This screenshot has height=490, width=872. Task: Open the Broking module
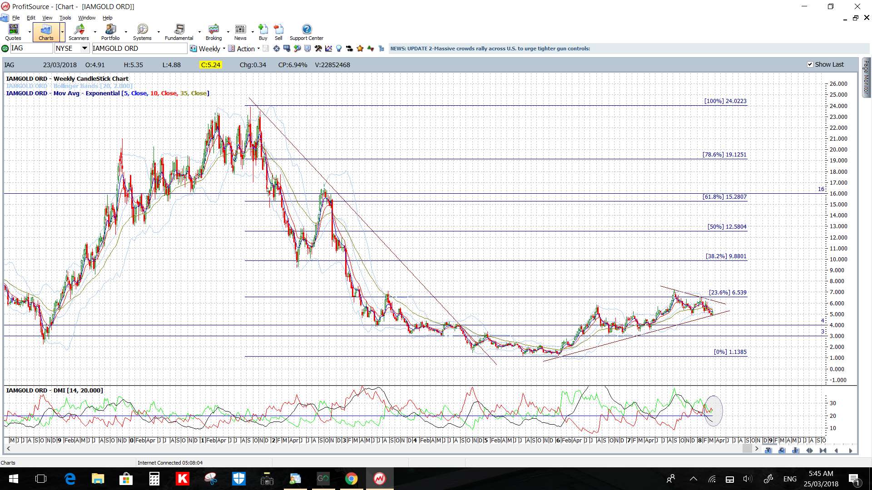[x=213, y=32]
